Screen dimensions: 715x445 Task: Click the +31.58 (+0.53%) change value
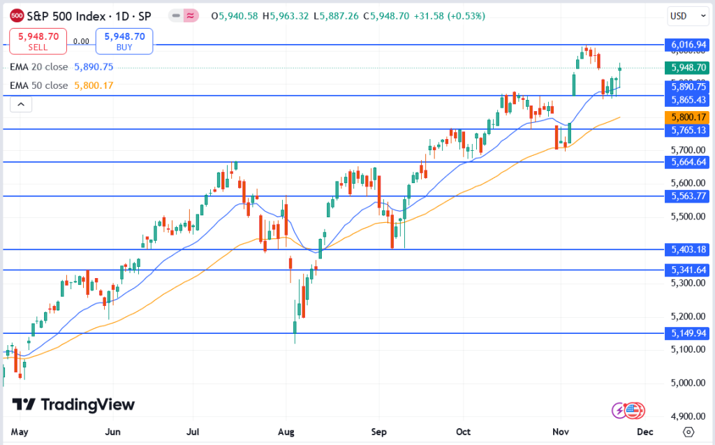[x=449, y=16]
